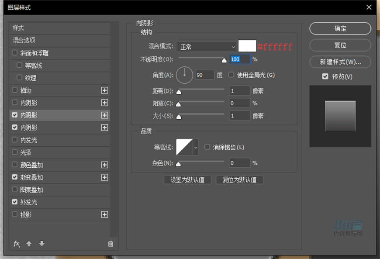
Task: Click the opacity value input field
Action: [x=241, y=59]
